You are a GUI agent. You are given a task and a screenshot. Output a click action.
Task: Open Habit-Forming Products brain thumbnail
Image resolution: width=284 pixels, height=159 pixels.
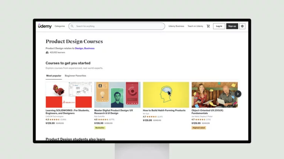166,95
